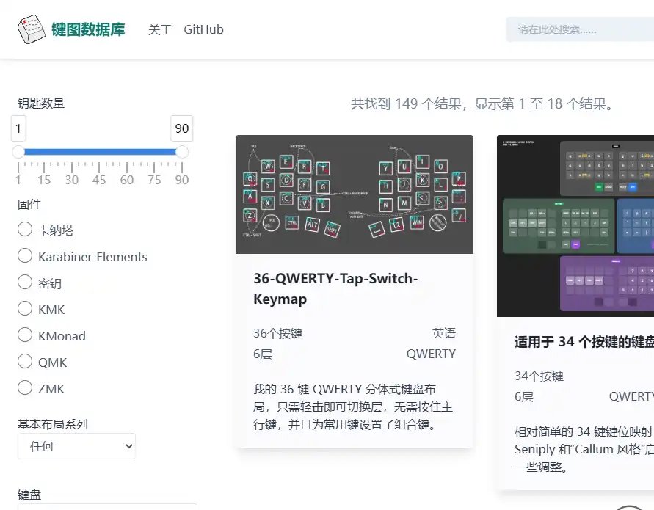Click the 6层 label on first card

[x=263, y=354]
